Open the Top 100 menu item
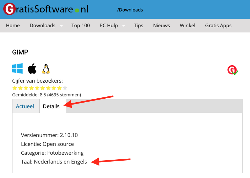Screen dimensions: 250x178 pyautogui.click(x=80, y=26)
